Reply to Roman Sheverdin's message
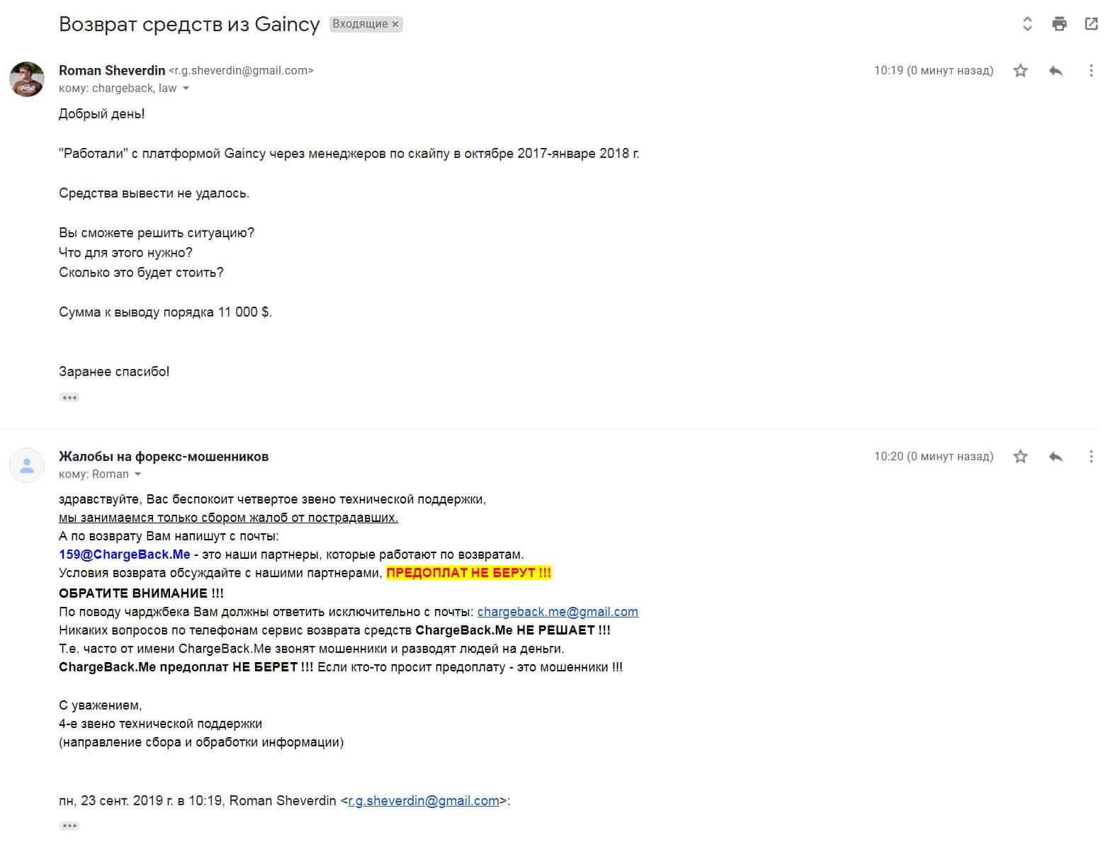 pos(1056,71)
